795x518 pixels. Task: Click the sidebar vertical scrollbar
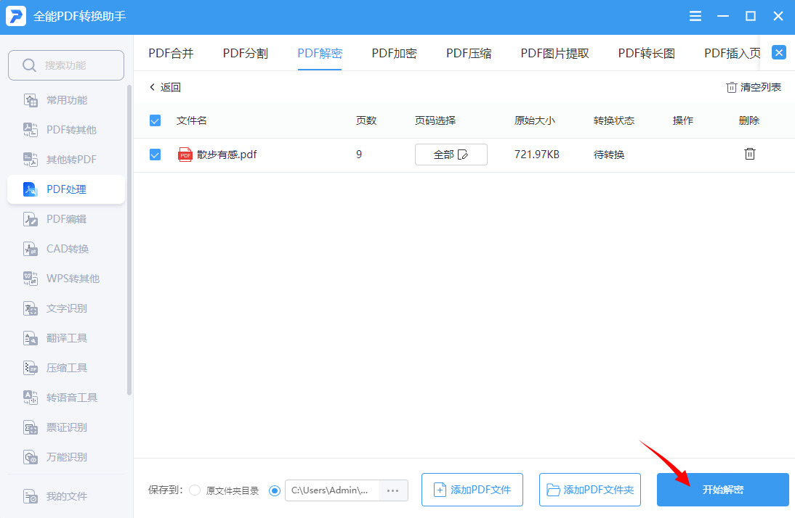(129, 239)
